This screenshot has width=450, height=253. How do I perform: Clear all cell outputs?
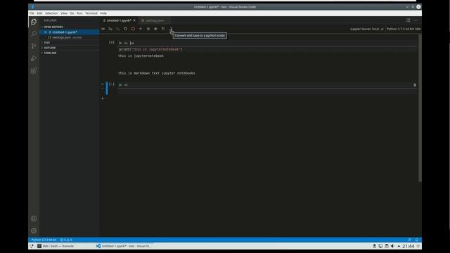tap(148, 29)
